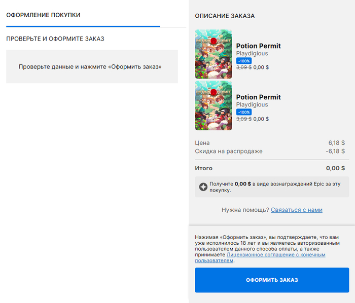Click the second item's -100% discount badge

pos(244,112)
